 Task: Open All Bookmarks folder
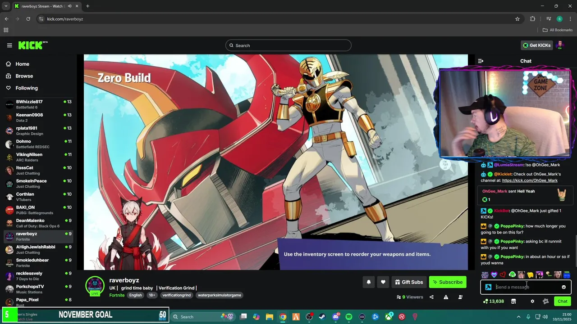point(558,30)
